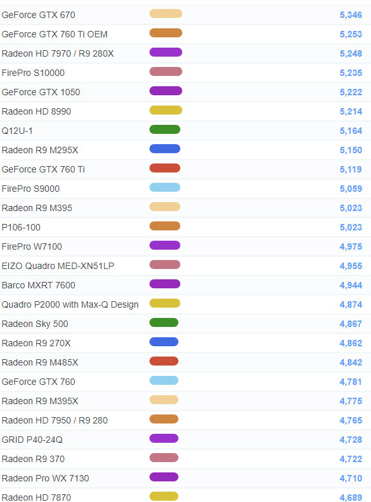The image size is (371, 502).
Task: Click the score 4,722
Action: pos(351,459)
